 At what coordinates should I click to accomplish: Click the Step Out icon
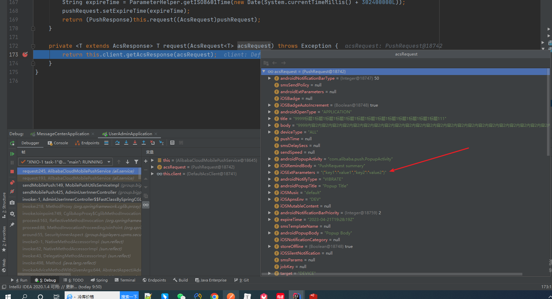point(144,143)
